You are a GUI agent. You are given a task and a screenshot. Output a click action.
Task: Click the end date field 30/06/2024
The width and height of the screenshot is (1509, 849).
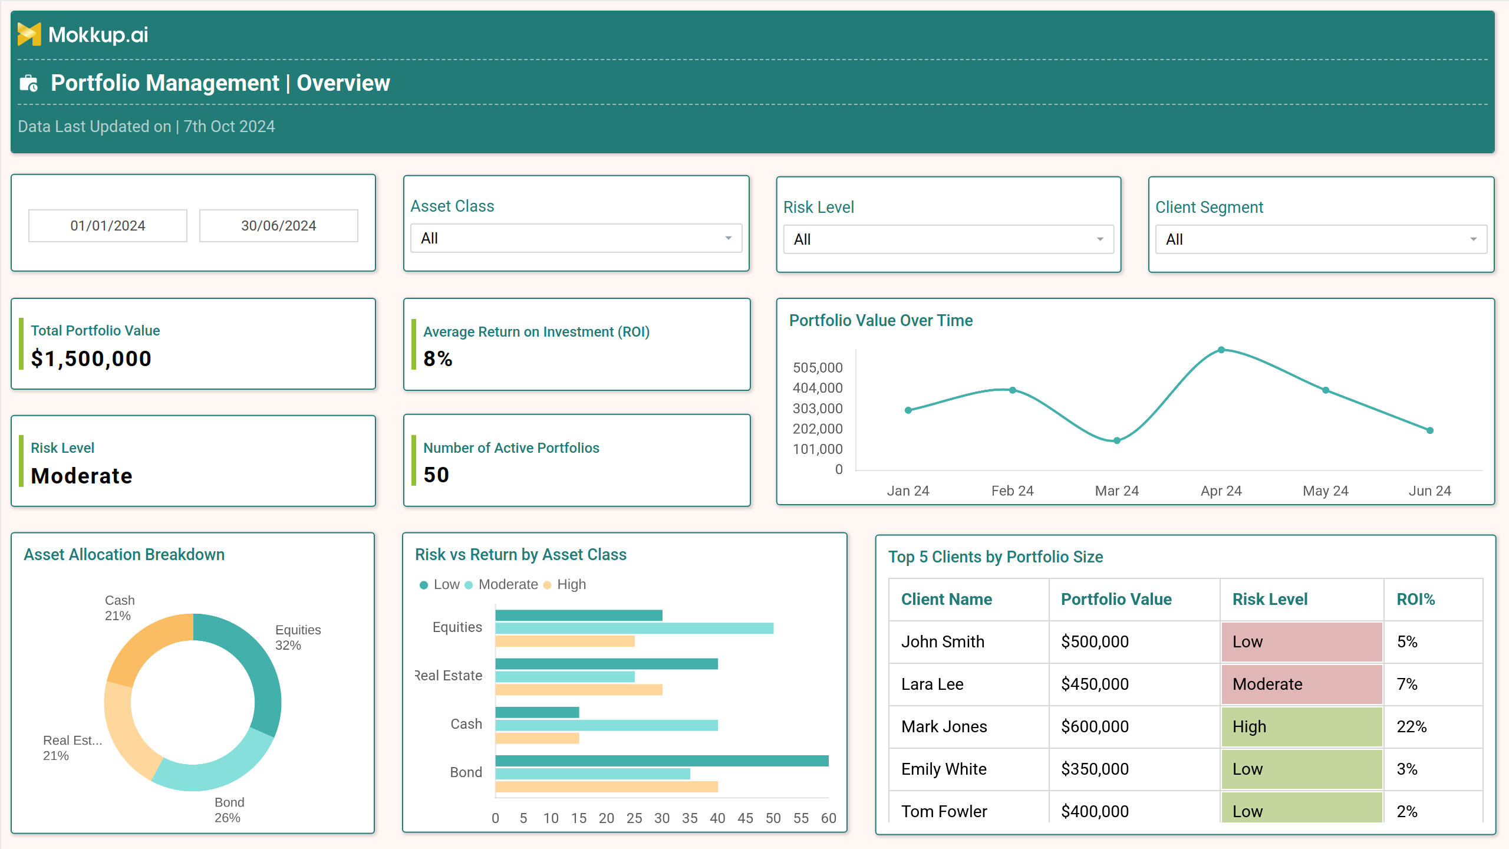pos(279,226)
